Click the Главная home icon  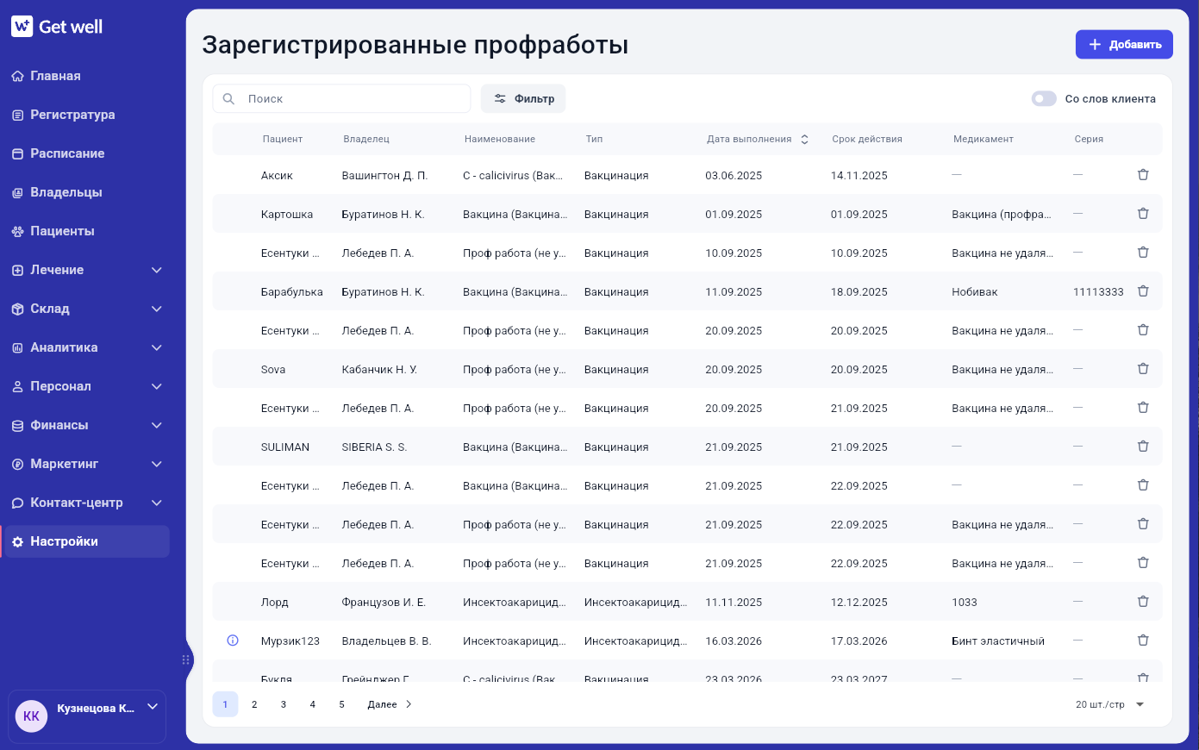tap(17, 76)
